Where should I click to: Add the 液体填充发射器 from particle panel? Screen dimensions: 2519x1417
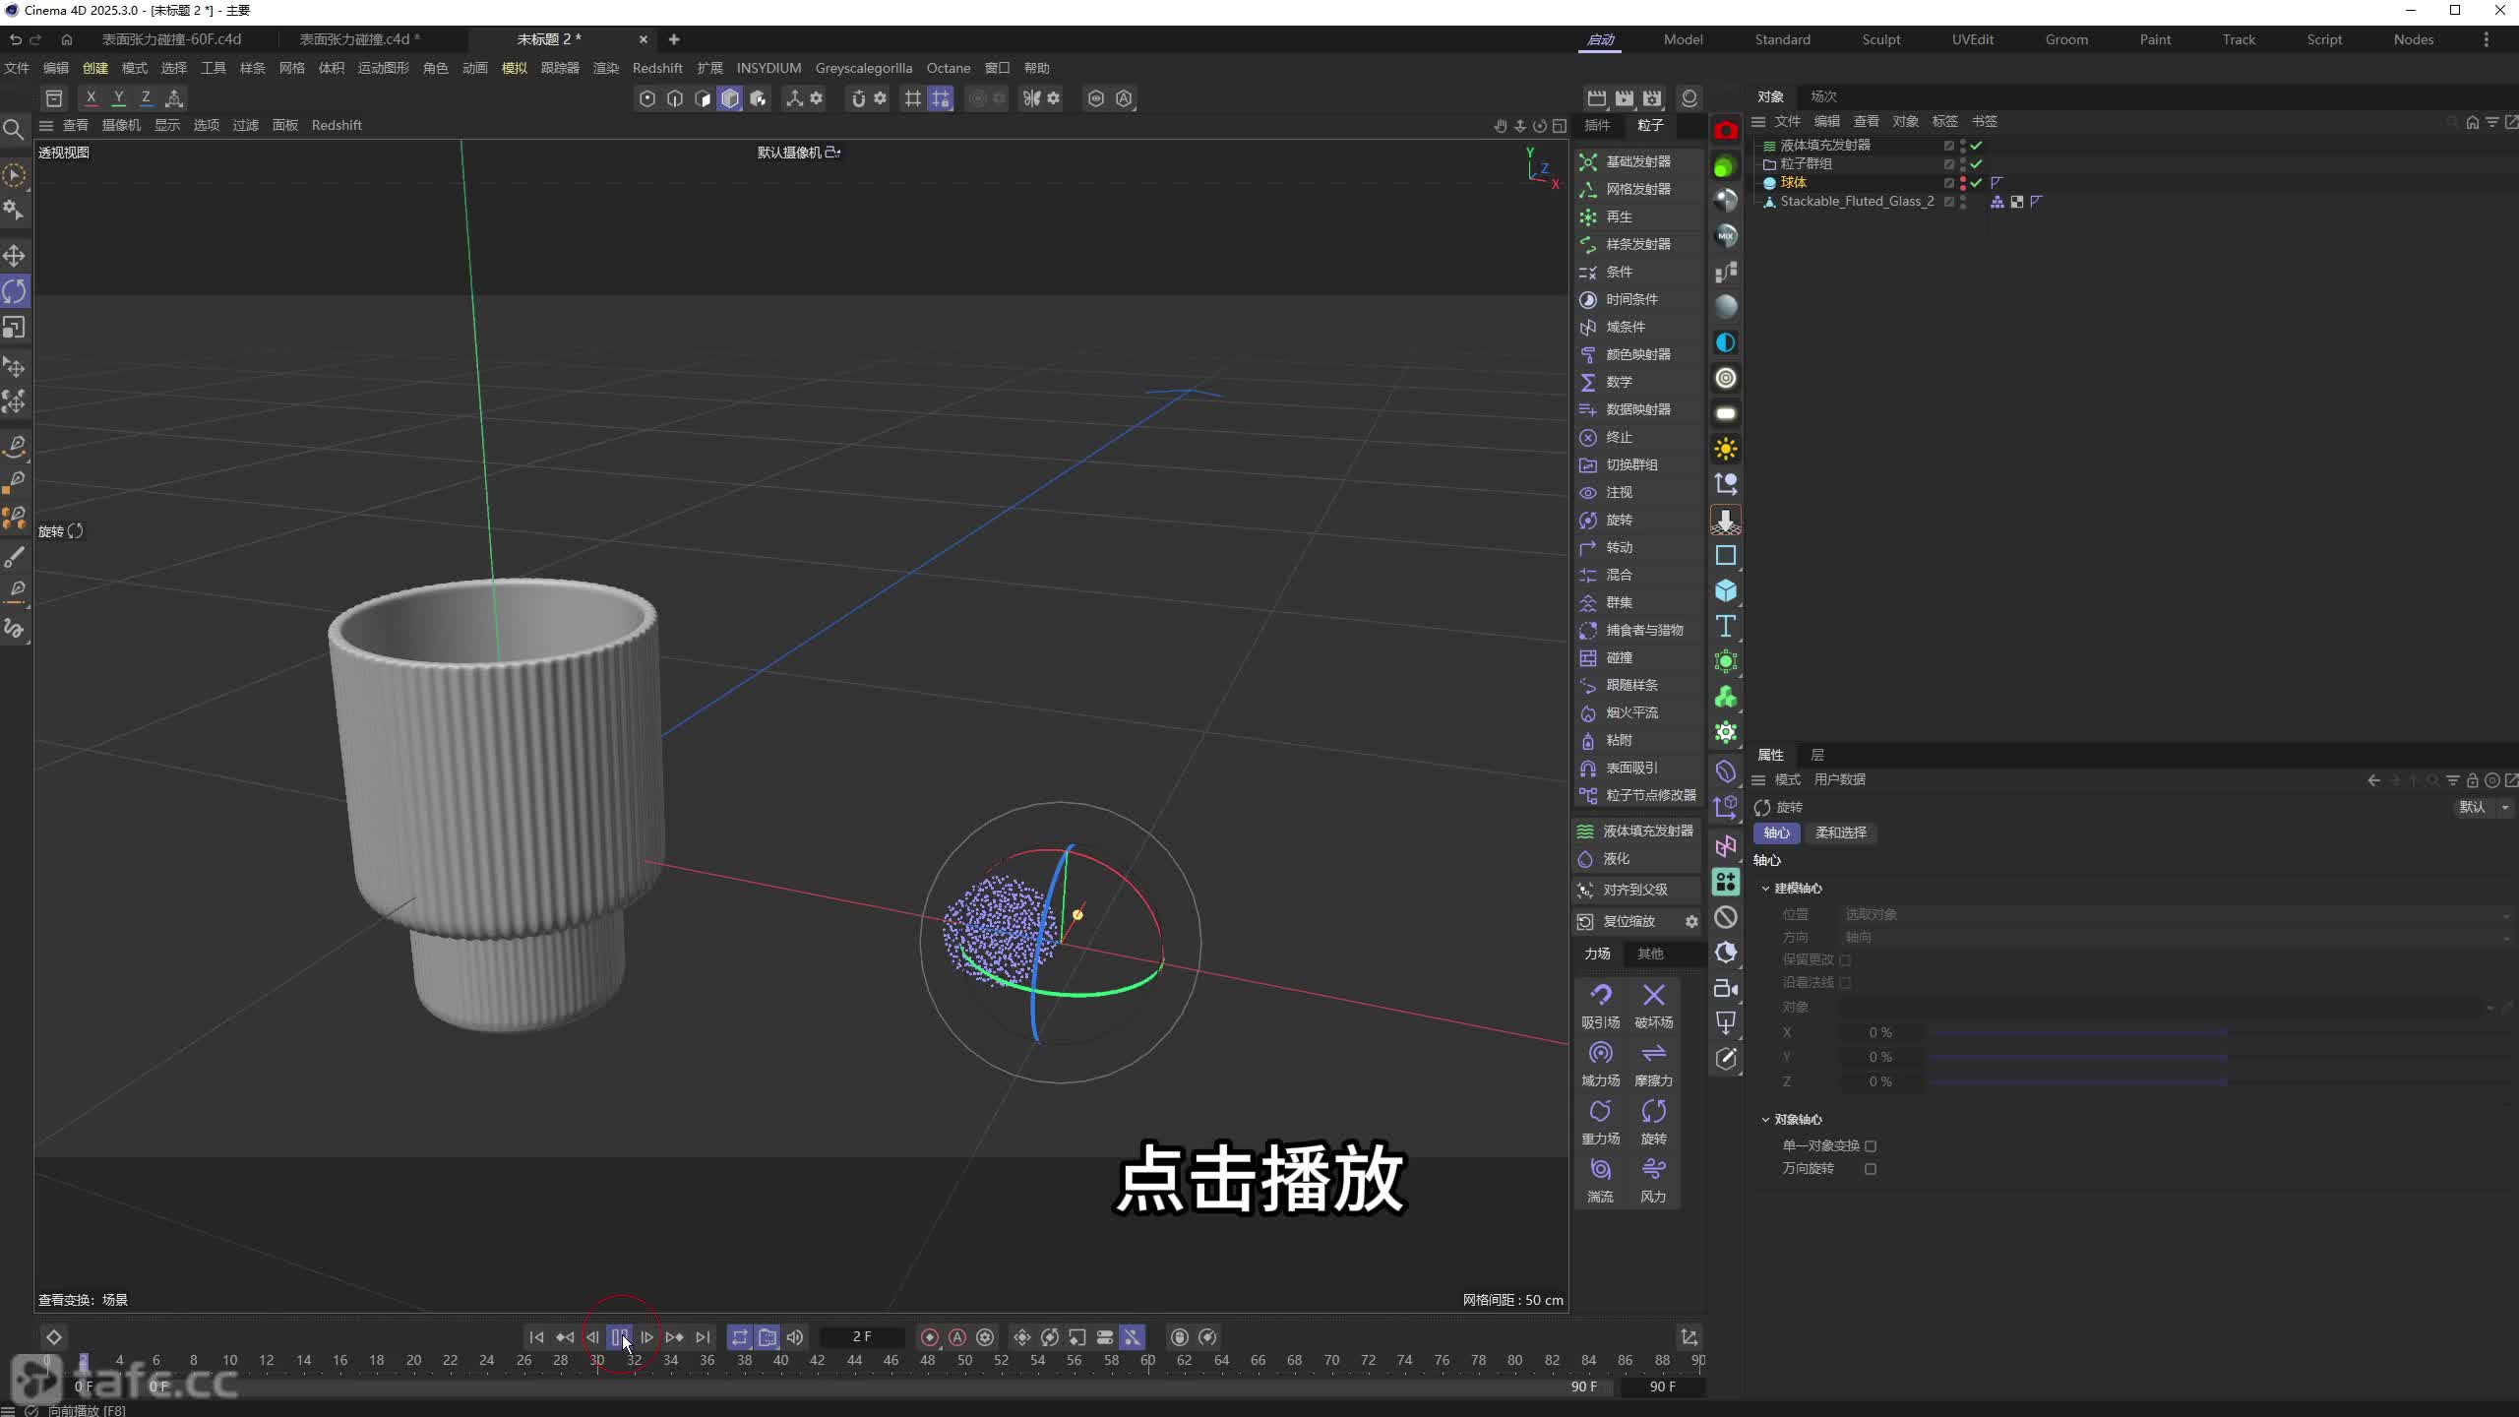(1638, 831)
